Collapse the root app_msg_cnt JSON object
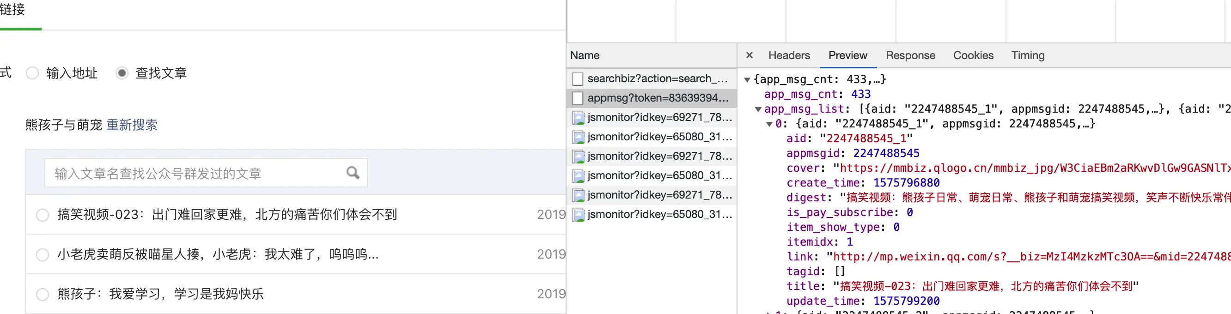Viewport: 1231px width, 314px height. (747, 80)
